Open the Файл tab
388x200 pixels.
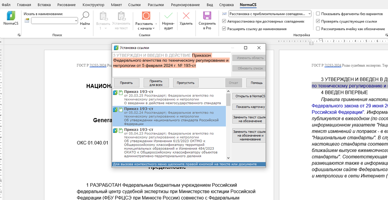click(x=6, y=5)
